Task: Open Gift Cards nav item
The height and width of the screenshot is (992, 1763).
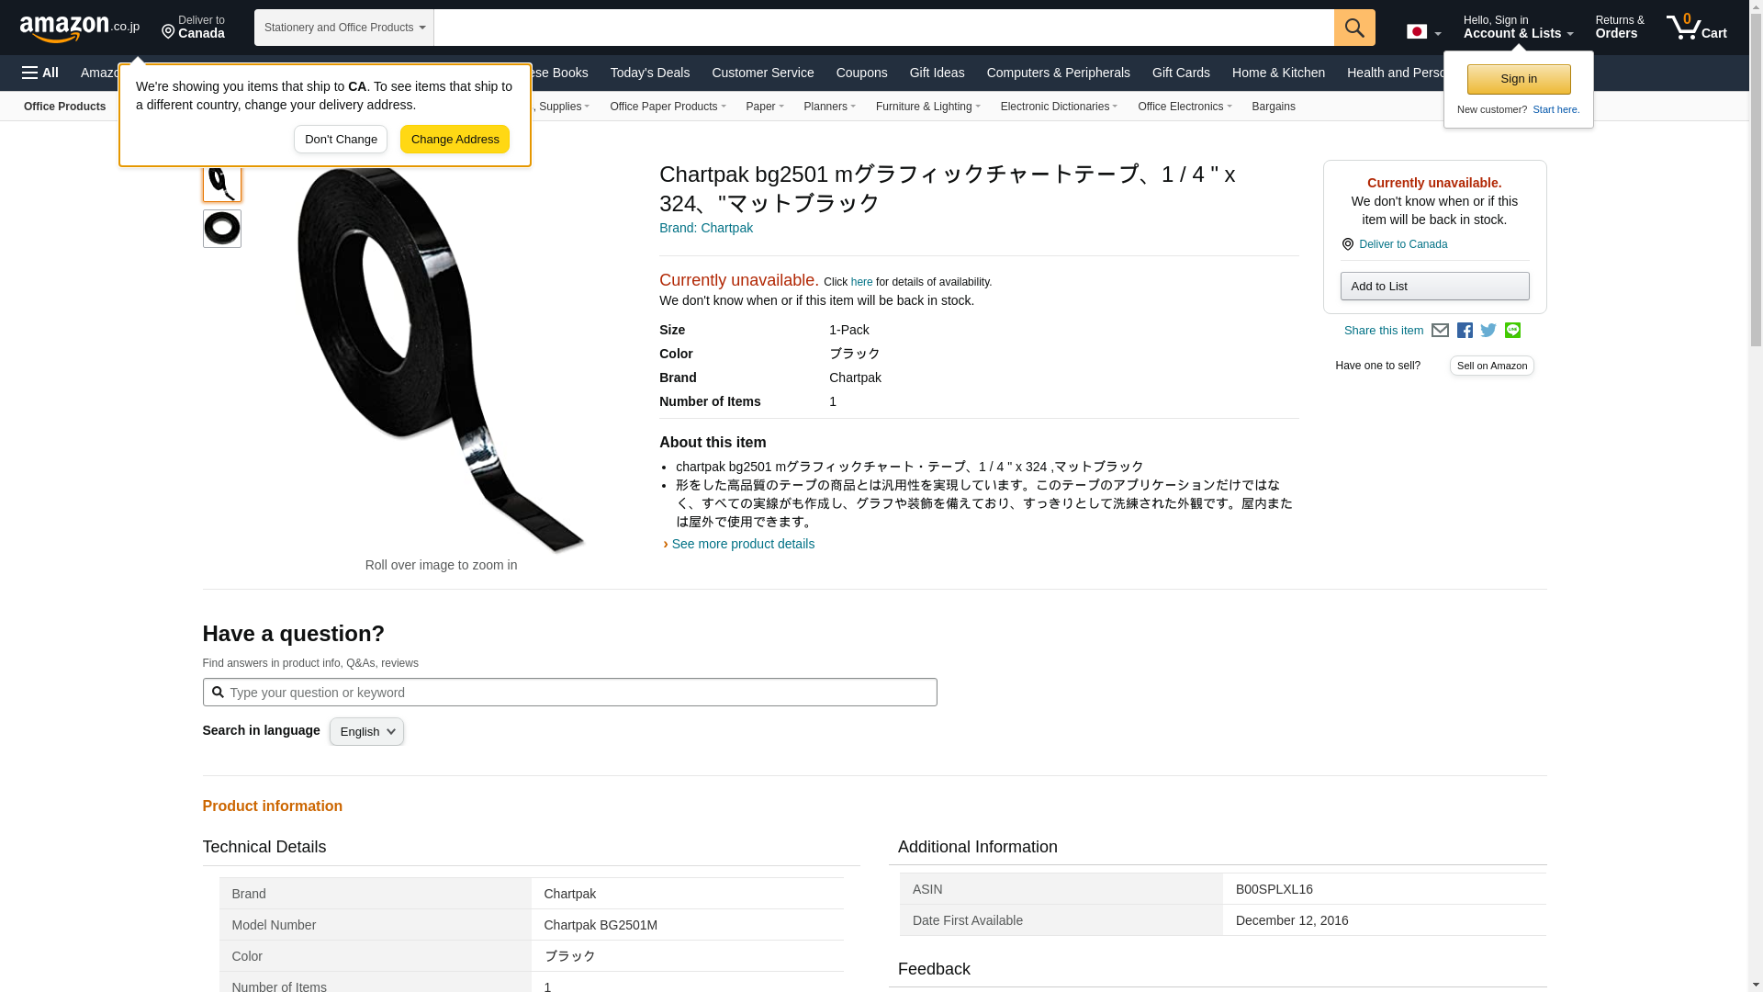Action: coord(1180,73)
